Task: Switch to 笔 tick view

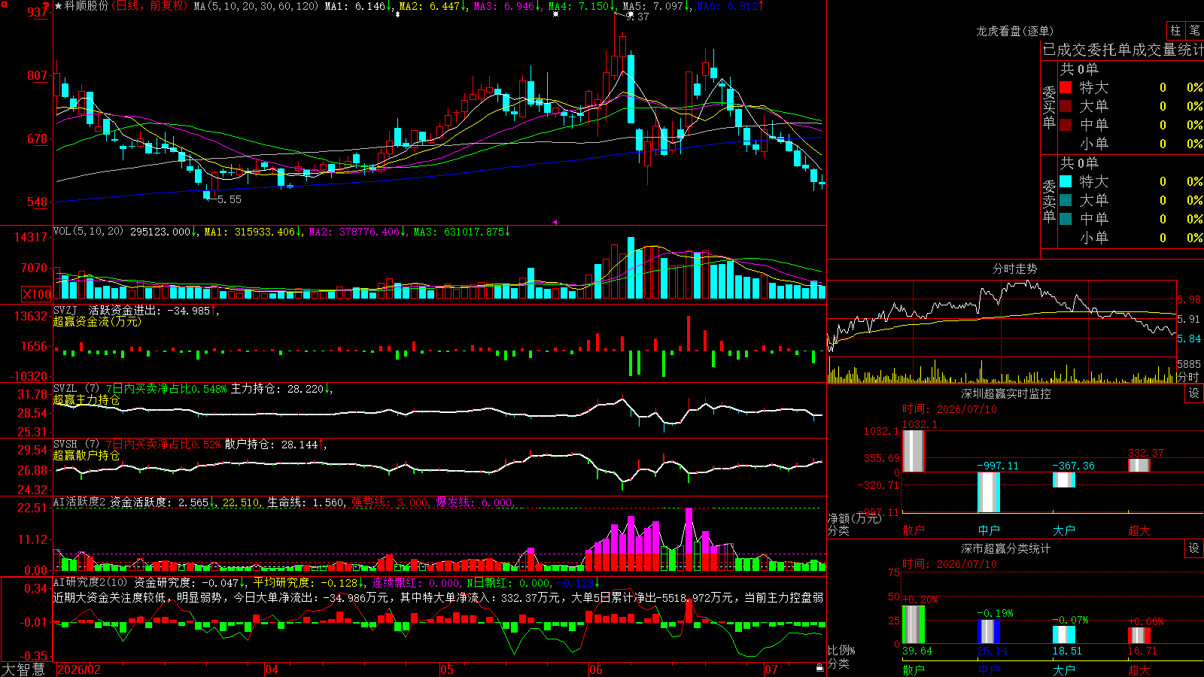Action: point(1195,31)
